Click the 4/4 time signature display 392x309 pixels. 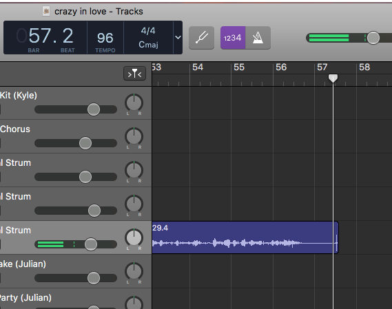(148, 31)
